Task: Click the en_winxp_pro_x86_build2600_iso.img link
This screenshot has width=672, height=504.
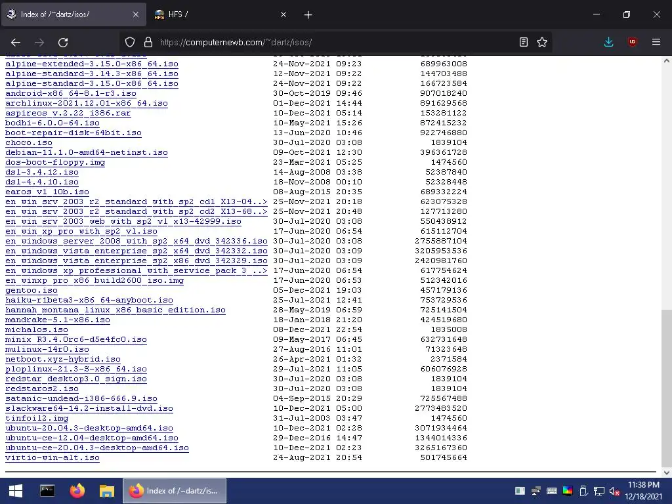Action: [x=94, y=281]
